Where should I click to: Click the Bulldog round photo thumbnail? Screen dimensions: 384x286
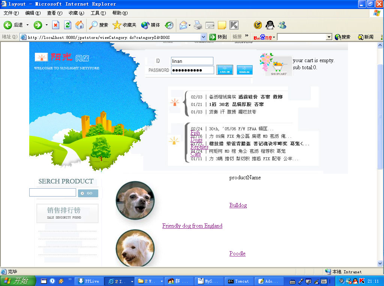135,201
